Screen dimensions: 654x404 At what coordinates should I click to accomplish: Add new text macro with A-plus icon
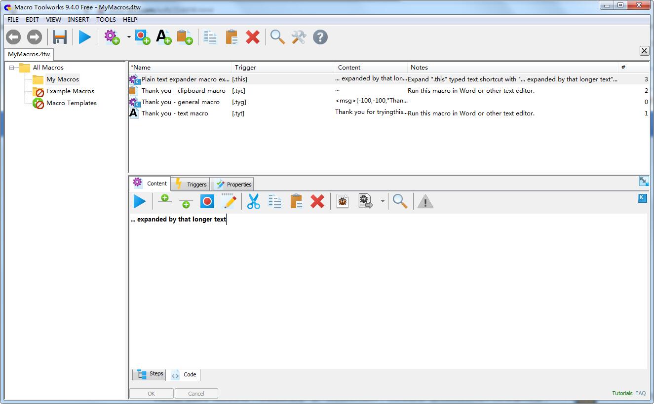point(164,37)
